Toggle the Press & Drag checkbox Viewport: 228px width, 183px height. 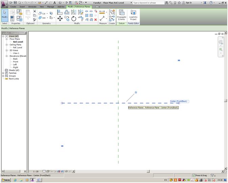click(x=194, y=175)
